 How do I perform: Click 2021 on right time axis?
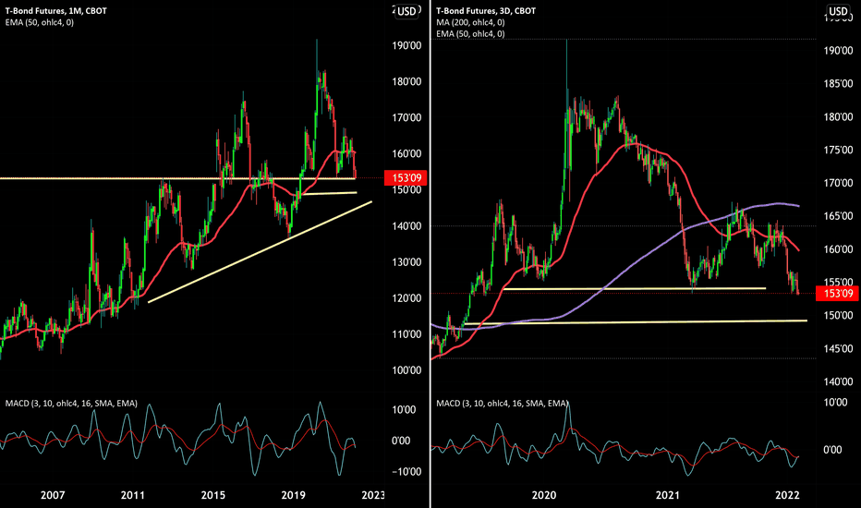(x=668, y=495)
